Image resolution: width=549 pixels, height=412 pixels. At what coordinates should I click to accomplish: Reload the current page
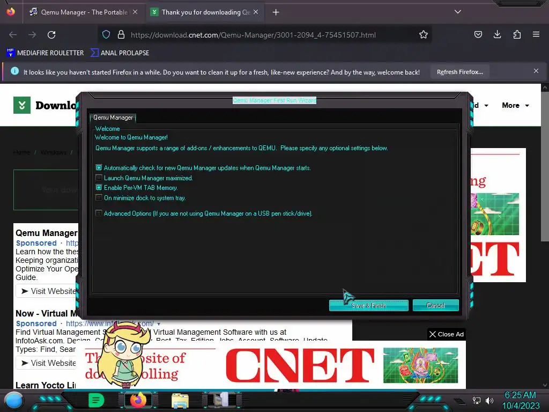point(51,35)
